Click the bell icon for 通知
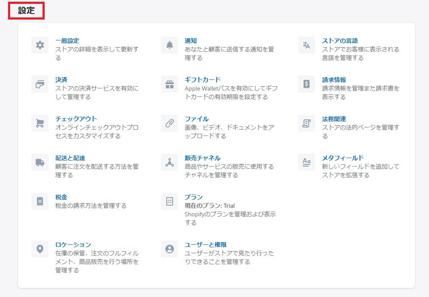Image resolution: width=429 pixels, height=297 pixels. pyautogui.click(x=169, y=45)
